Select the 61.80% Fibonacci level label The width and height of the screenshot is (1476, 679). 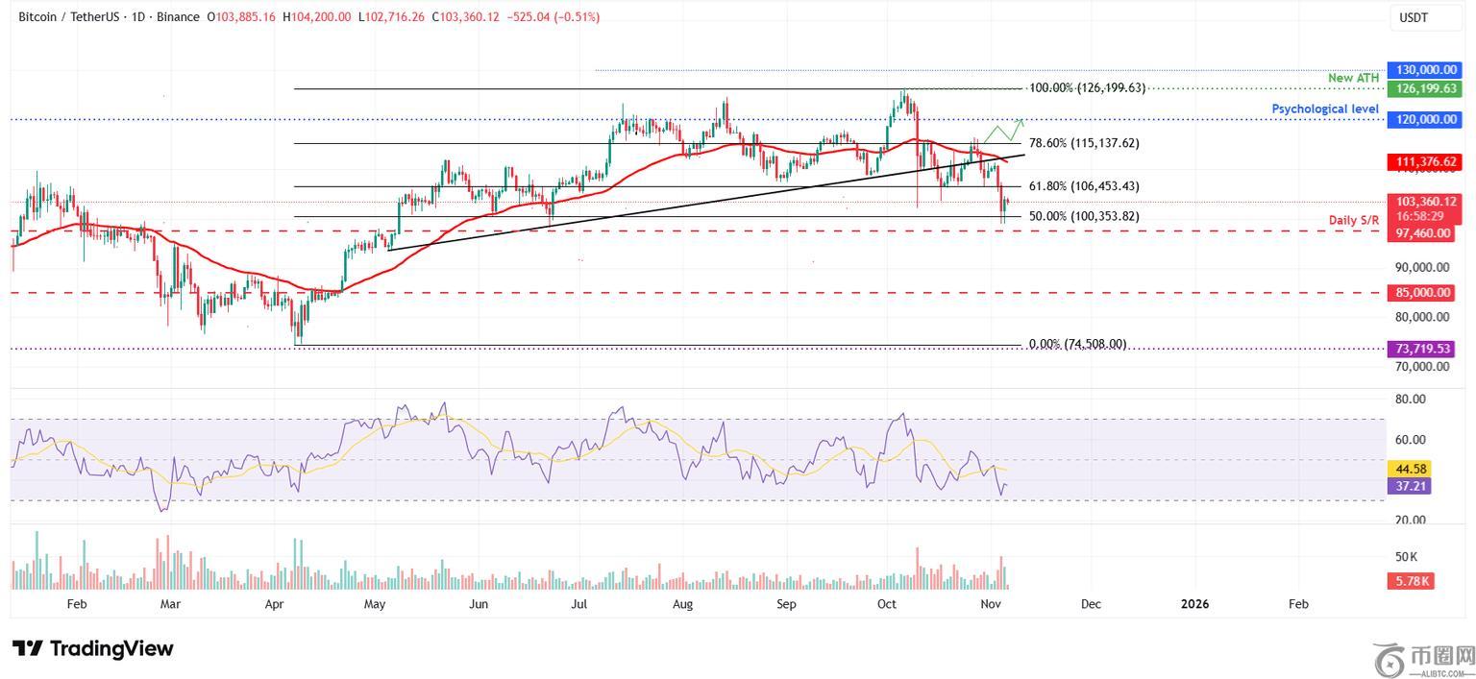[1083, 186]
